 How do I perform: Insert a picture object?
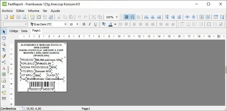4,74
